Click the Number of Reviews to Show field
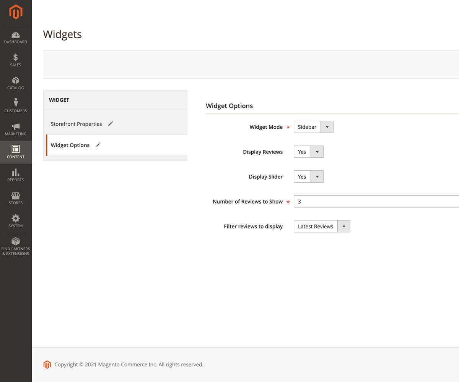The image size is (459, 382). click(x=376, y=201)
